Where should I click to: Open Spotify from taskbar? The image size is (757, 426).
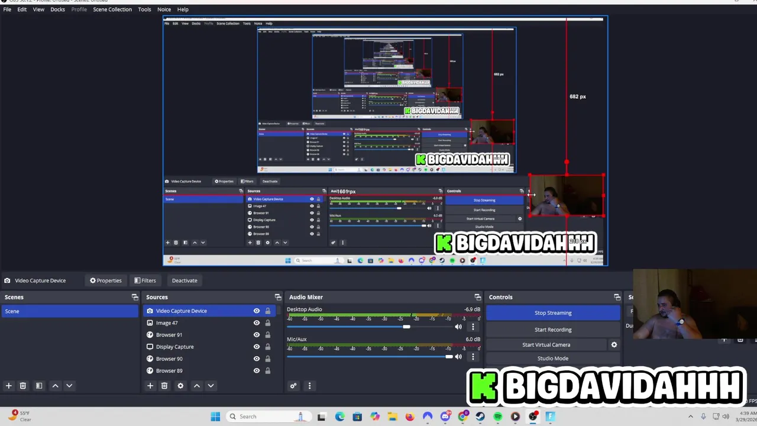498,417
